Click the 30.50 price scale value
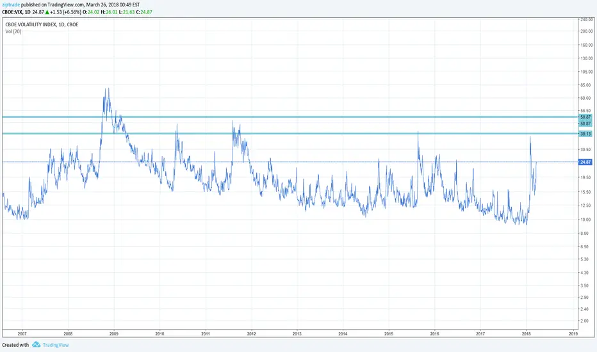Screen dimensions: 597x352 click(x=585, y=150)
